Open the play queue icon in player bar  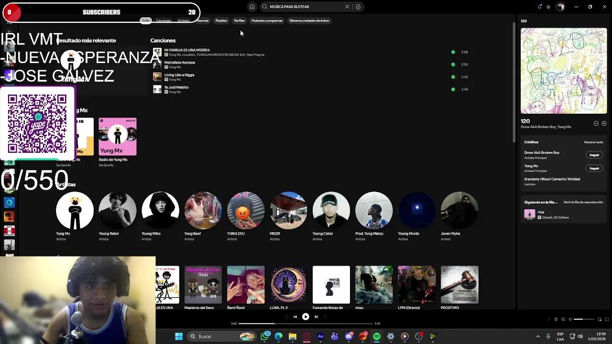click(556, 319)
